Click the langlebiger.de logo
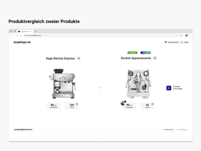Viewport: 201px width, 151px height. tap(22, 42)
